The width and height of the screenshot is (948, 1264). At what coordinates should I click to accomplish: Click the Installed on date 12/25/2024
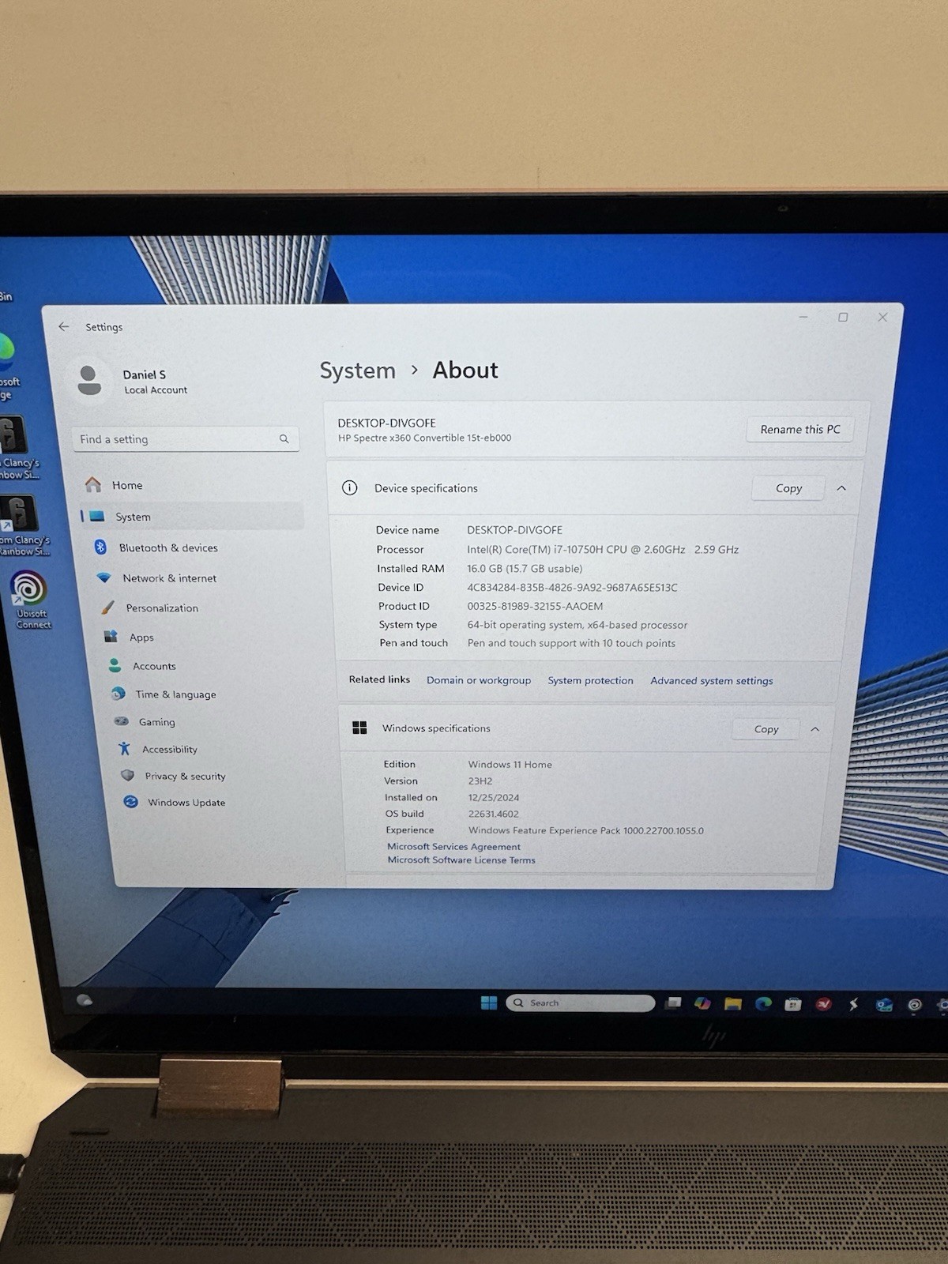[x=494, y=797]
